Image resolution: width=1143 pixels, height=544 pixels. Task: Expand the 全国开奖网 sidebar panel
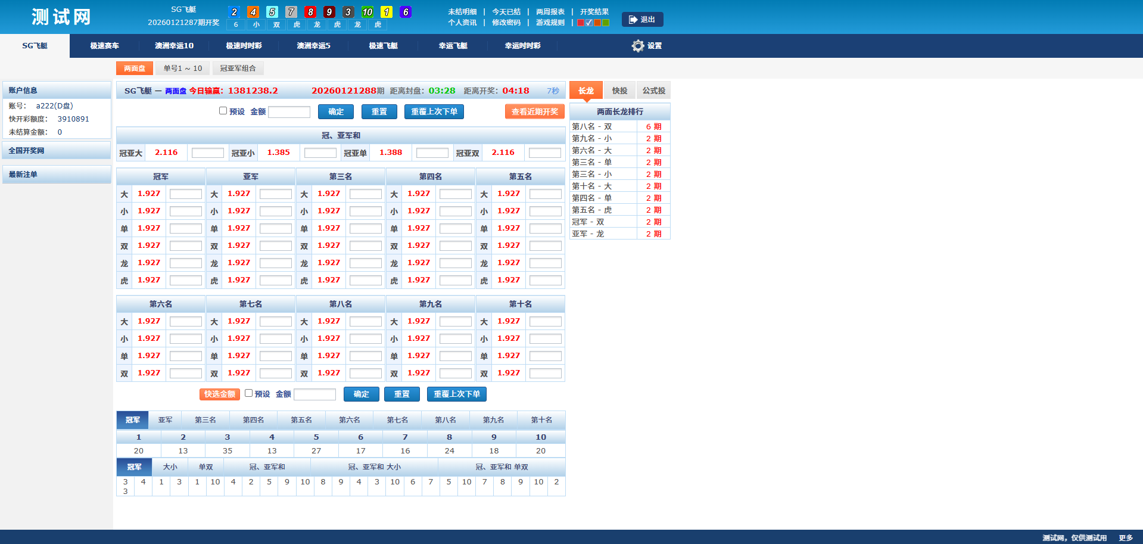coord(57,151)
